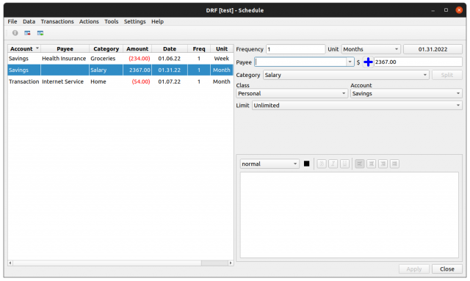The width and height of the screenshot is (470, 281).
Task: Pick the black text color swatch
Action: pos(306,164)
